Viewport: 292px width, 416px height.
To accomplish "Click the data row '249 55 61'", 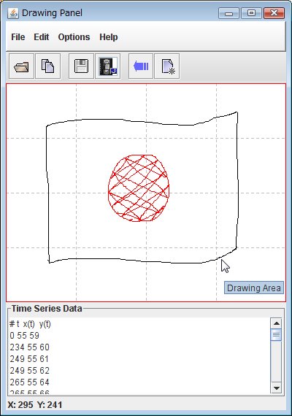I will (29, 359).
